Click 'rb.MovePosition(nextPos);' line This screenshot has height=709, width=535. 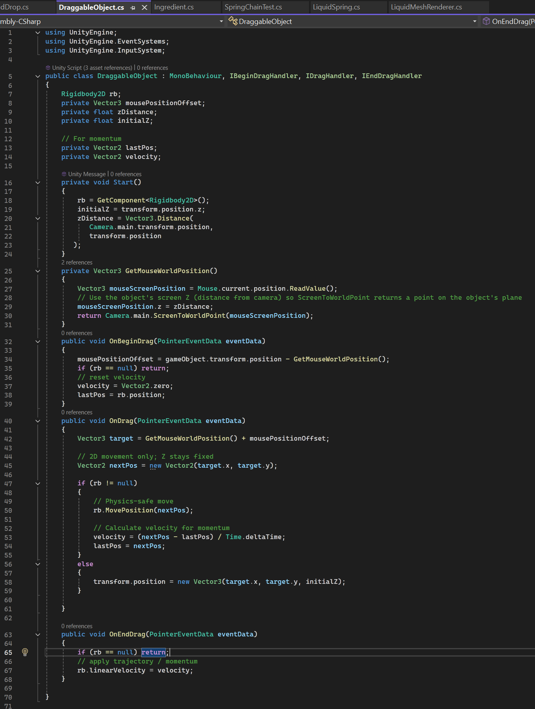click(x=143, y=510)
